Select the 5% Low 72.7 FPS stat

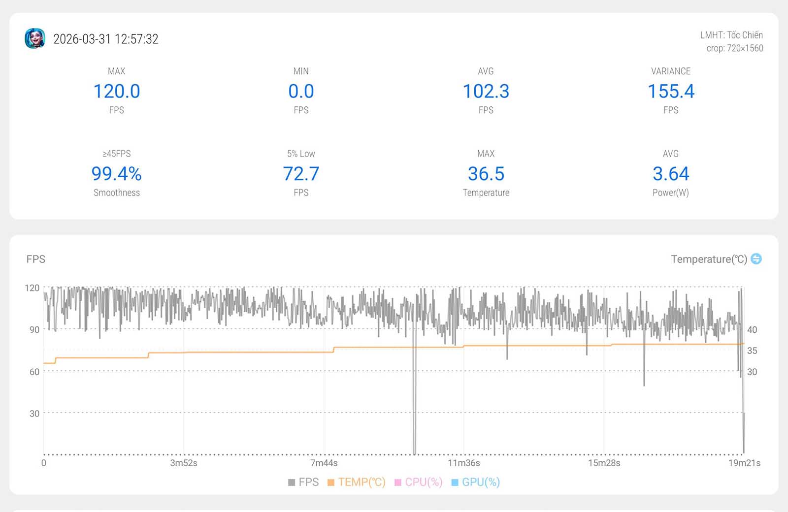(301, 174)
